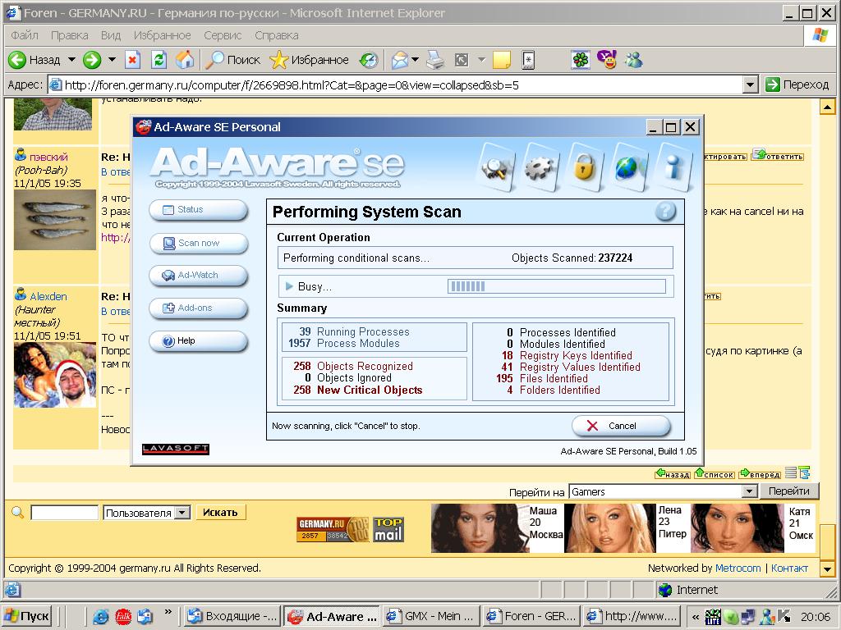Expand the Back button history dropdown
Image resolution: width=841 pixels, height=630 pixels.
(x=71, y=59)
